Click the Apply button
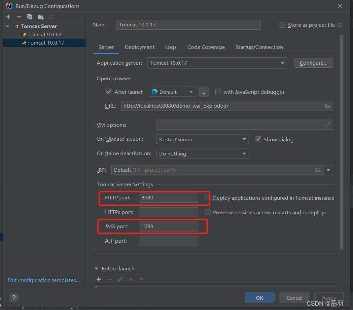This screenshot has width=353, height=310. (x=329, y=297)
